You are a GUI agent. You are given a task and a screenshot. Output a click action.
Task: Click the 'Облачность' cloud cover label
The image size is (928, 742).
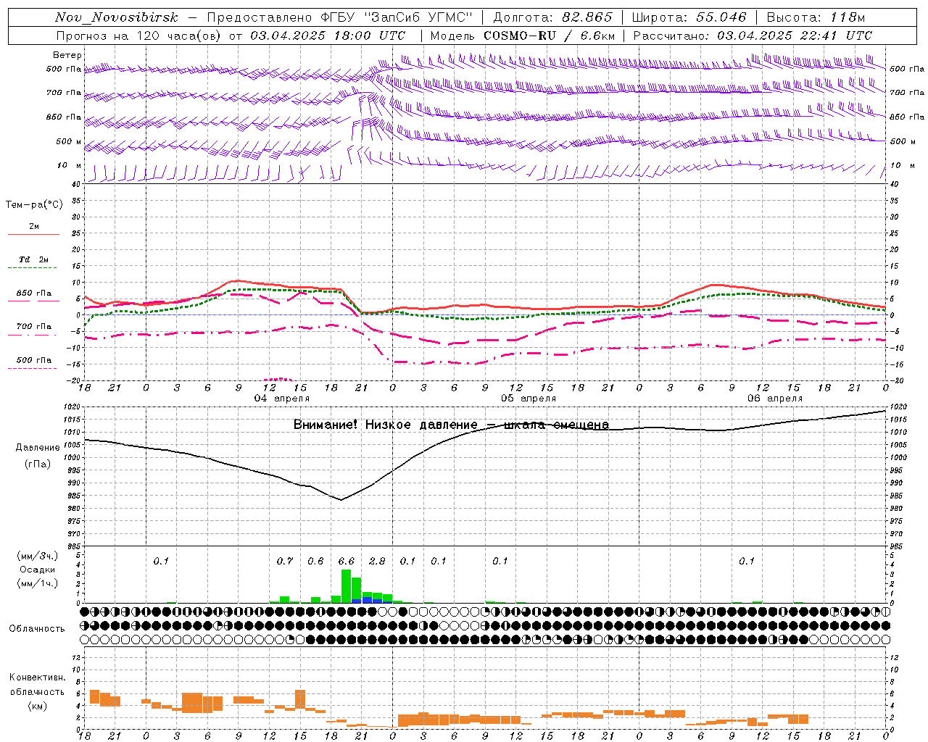click(x=37, y=628)
